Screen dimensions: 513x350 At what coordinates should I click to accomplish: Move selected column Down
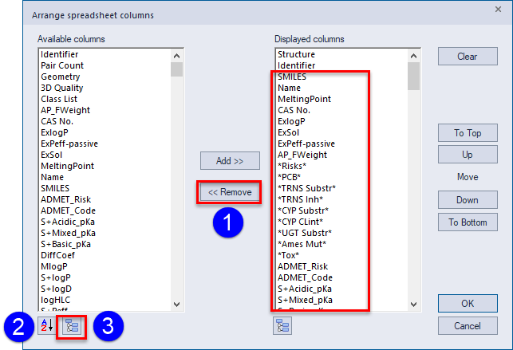468,199
